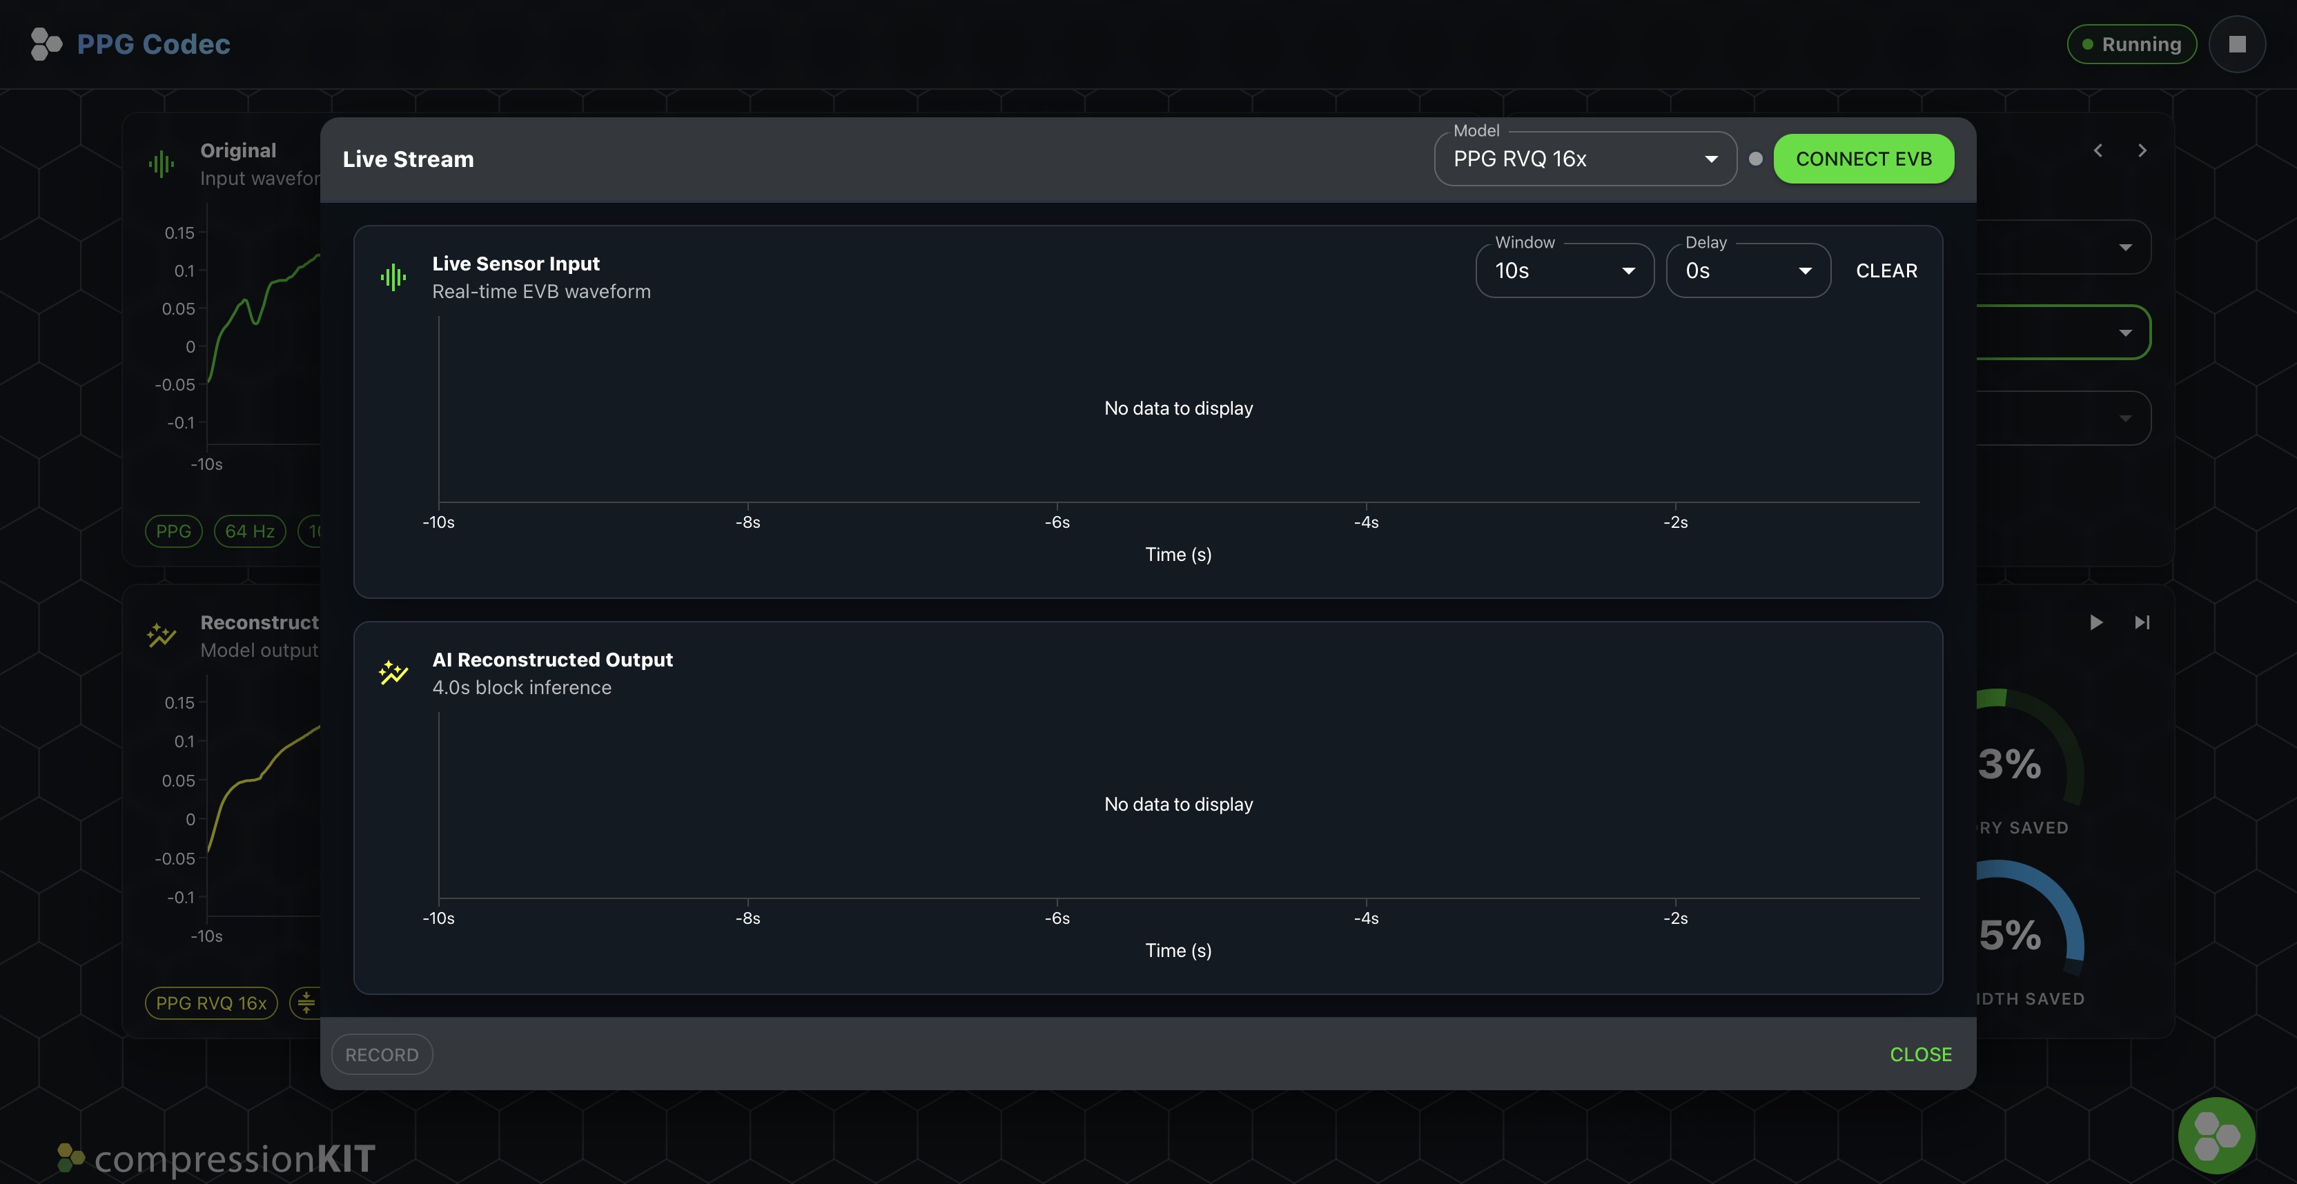2297x1184 pixels.
Task: Click the Live Sensor Input waveform icon
Action: point(393,277)
